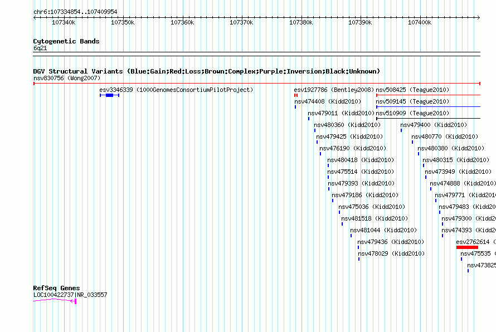Click nsv479400 (Kidd2010) label

(434, 125)
